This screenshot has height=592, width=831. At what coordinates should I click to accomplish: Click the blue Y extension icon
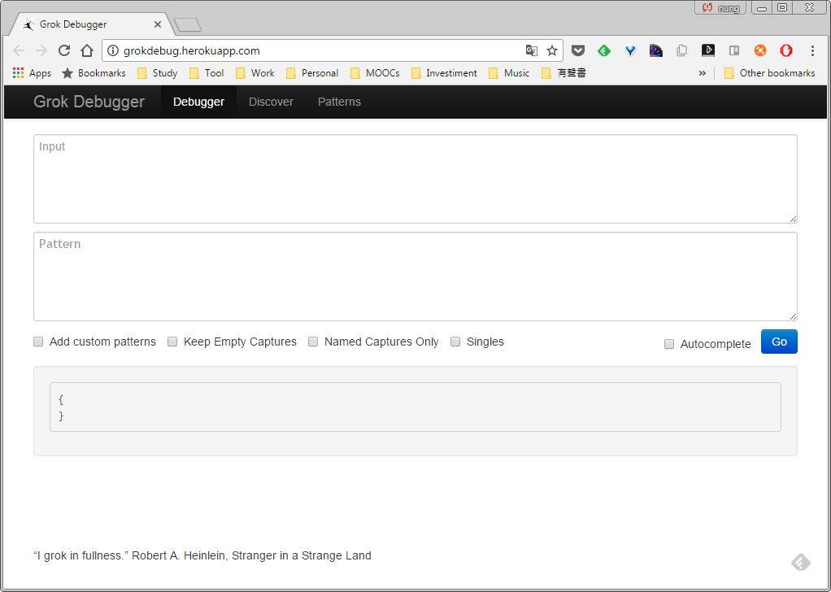629,50
